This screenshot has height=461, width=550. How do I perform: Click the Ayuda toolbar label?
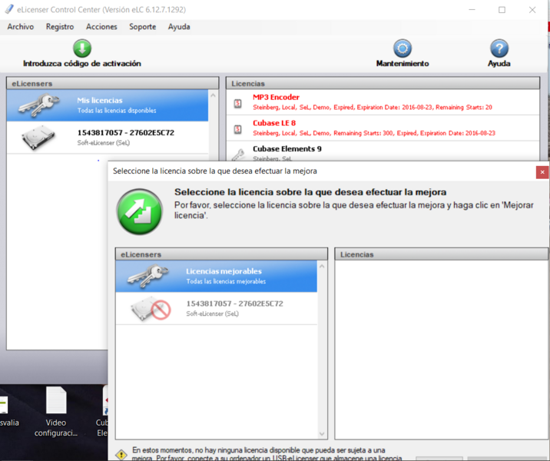tap(499, 64)
